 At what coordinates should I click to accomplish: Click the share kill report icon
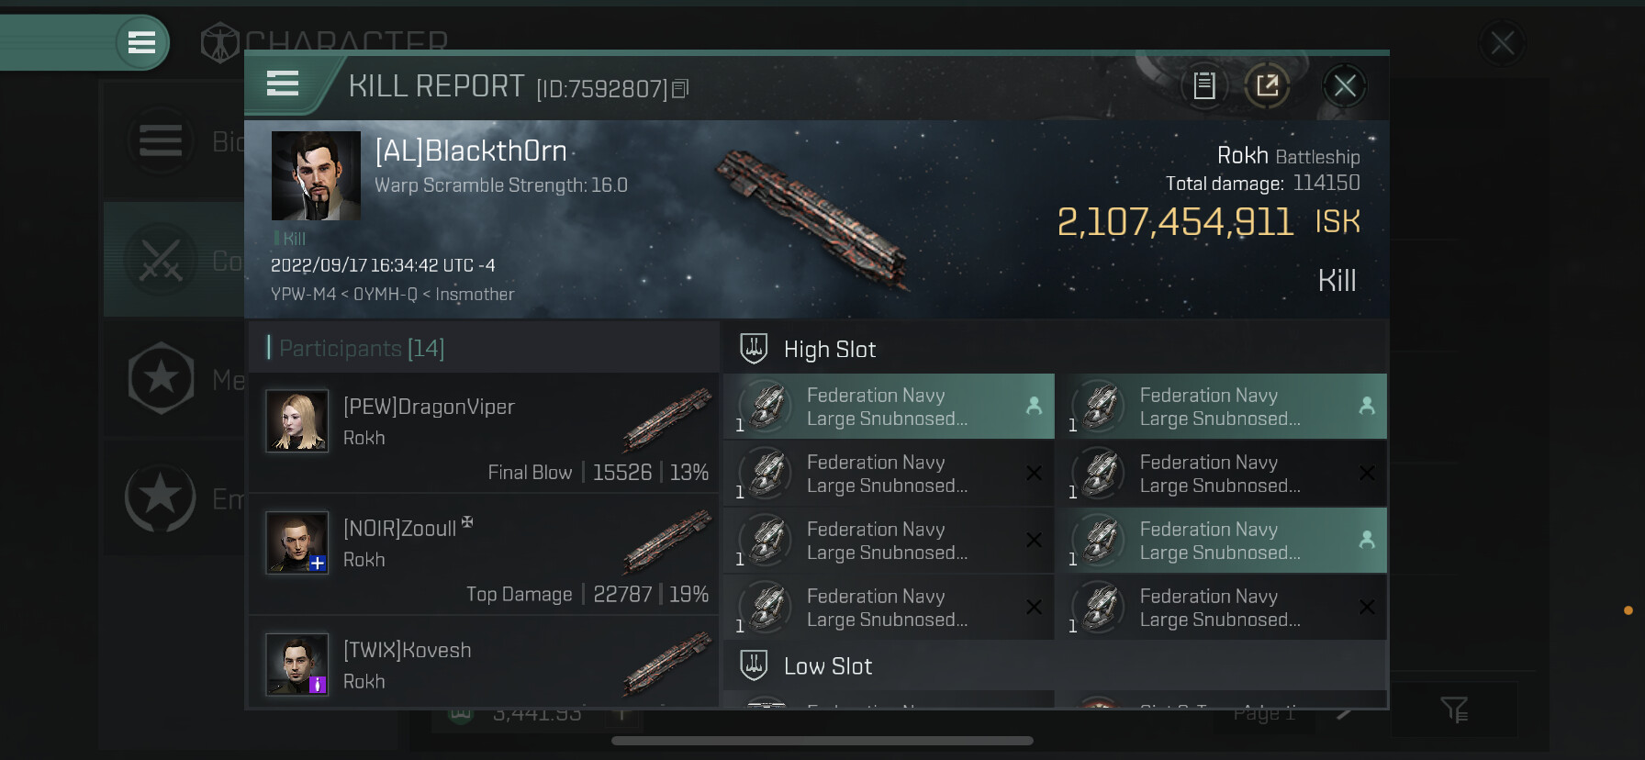(1267, 86)
